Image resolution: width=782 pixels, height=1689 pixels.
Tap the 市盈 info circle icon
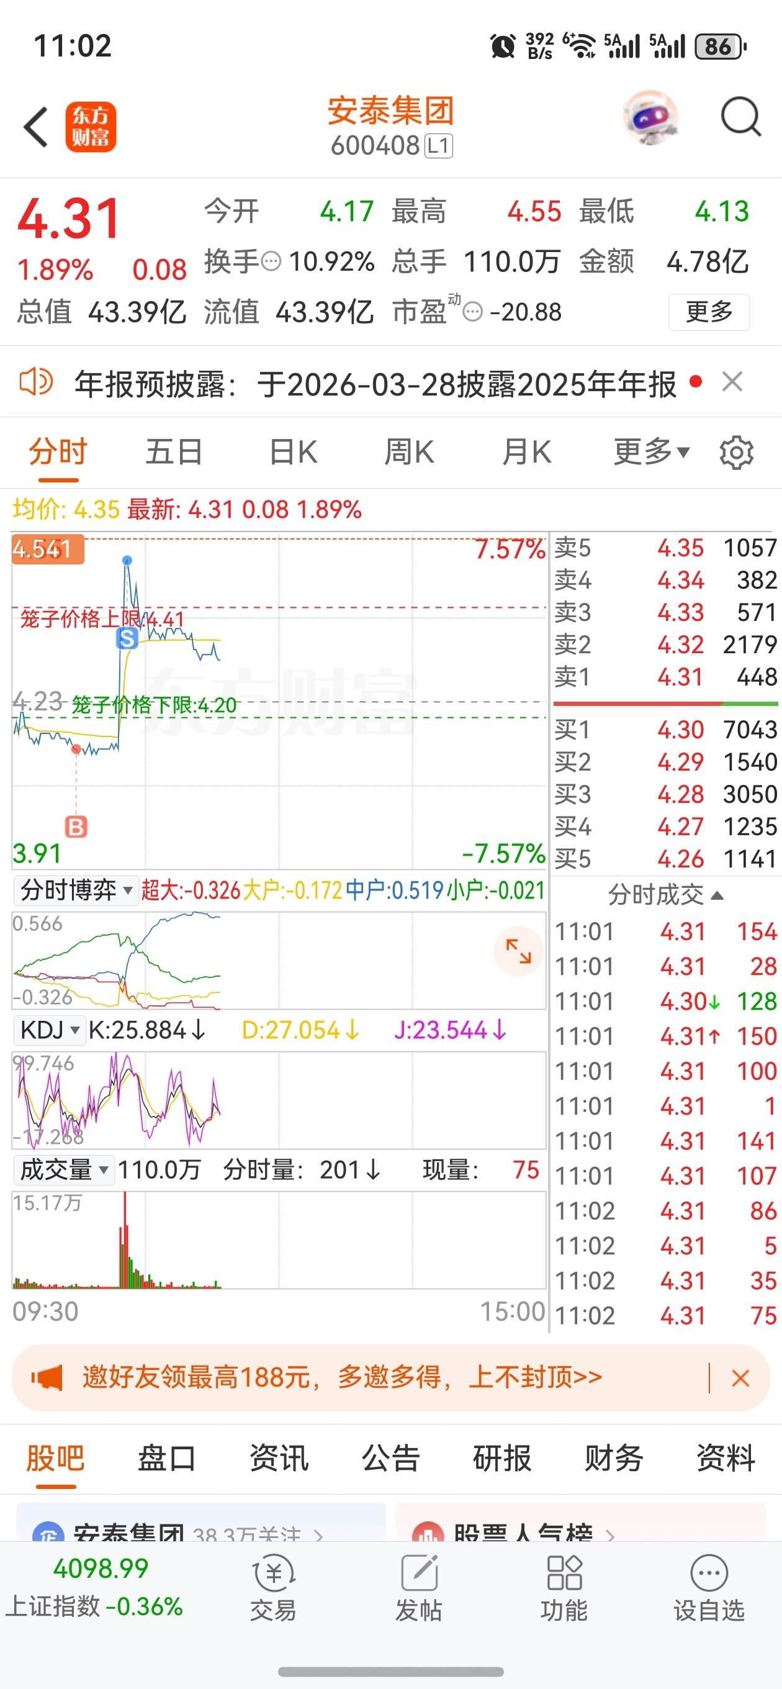pyautogui.click(x=472, y=312)
